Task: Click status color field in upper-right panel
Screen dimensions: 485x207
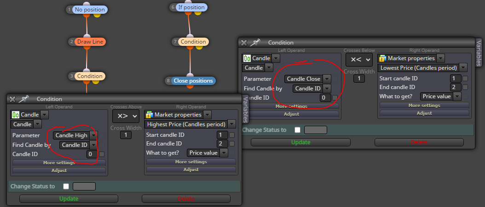Action: (316, 130)
